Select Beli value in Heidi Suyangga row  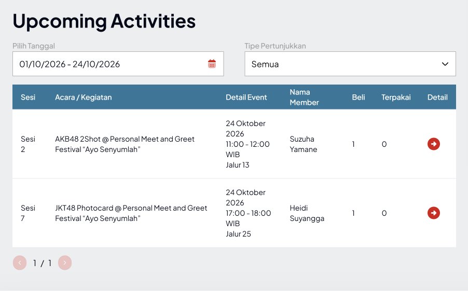pyautogui.click(x=353, y=213)
